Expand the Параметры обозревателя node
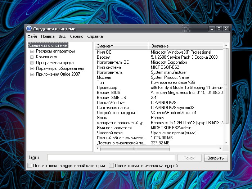This screenshot has height=189, width=252. point(32,69)
